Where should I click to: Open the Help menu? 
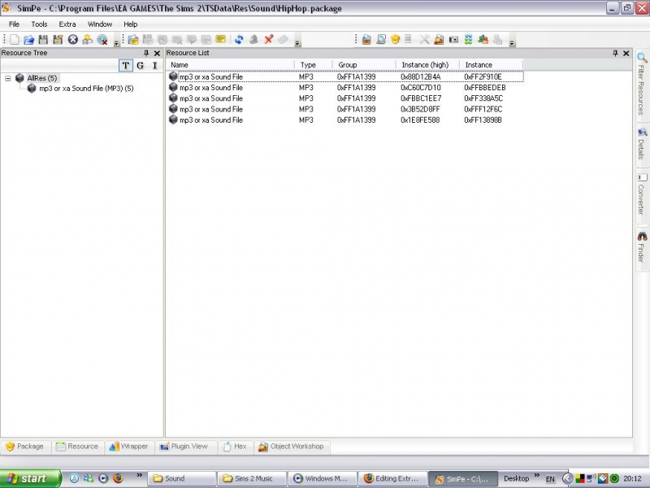pos(131,24)
